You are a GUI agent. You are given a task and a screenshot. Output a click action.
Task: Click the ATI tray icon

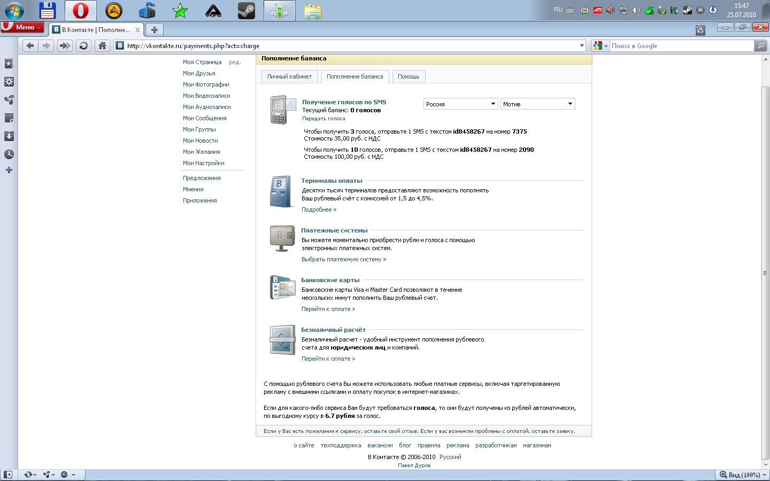(x=598, y=10)
